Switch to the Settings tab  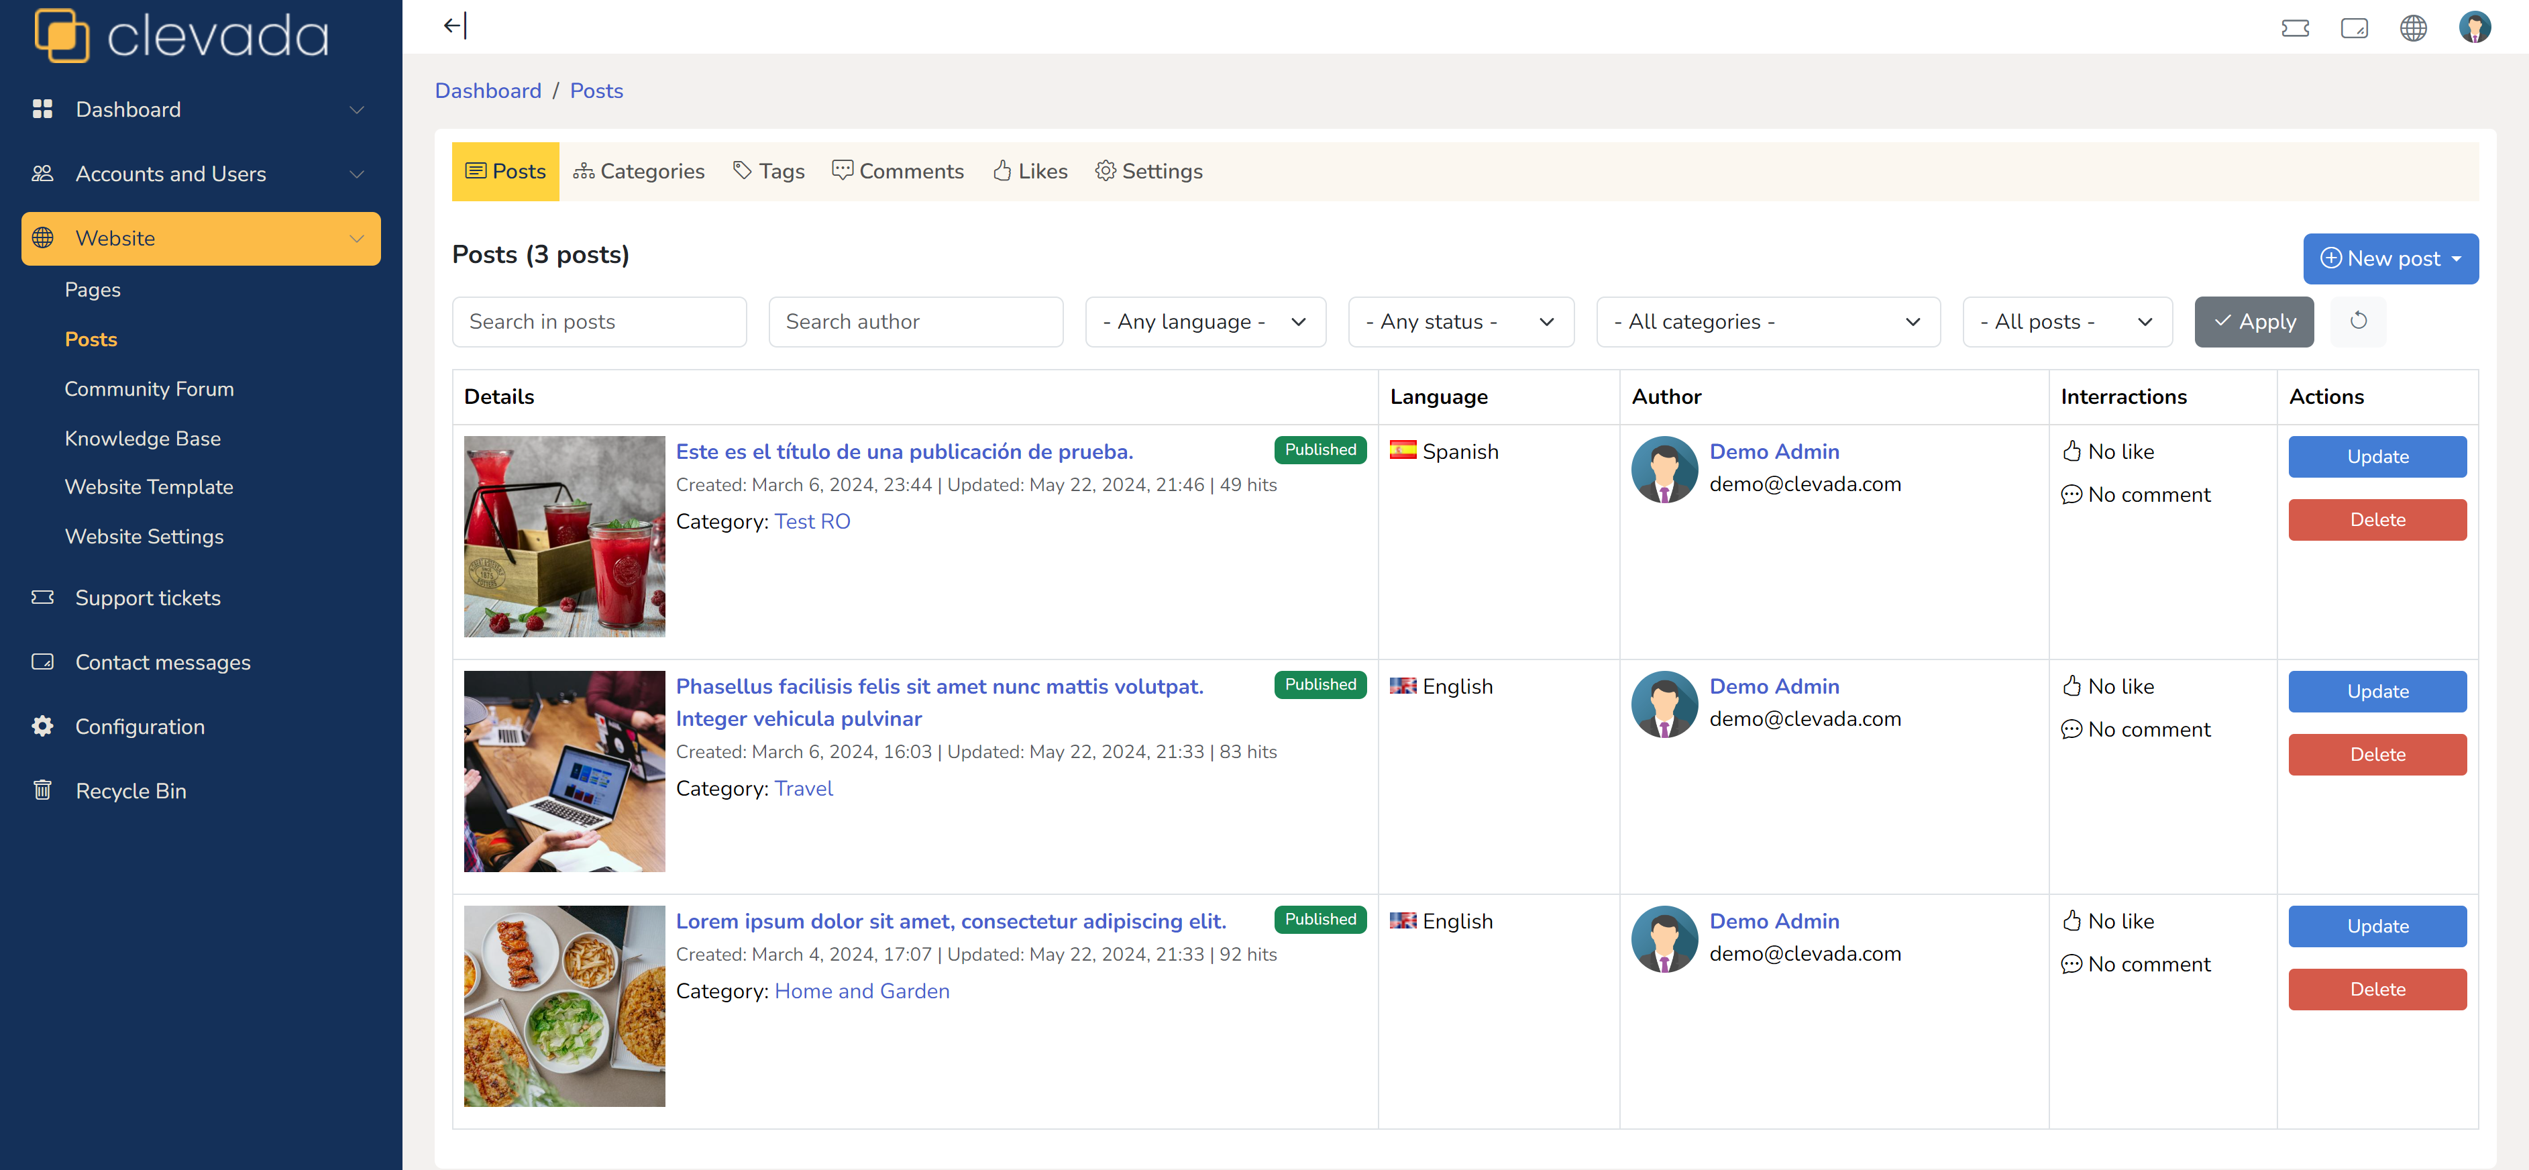[x=1148, y=171]
